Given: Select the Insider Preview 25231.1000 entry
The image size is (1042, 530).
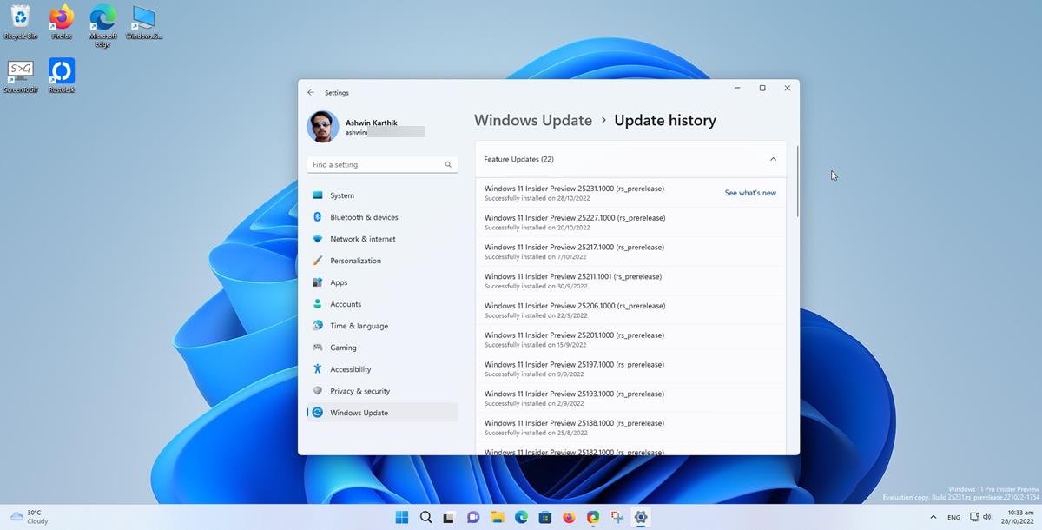Looking at the screenshot, I should pos(630,193).
